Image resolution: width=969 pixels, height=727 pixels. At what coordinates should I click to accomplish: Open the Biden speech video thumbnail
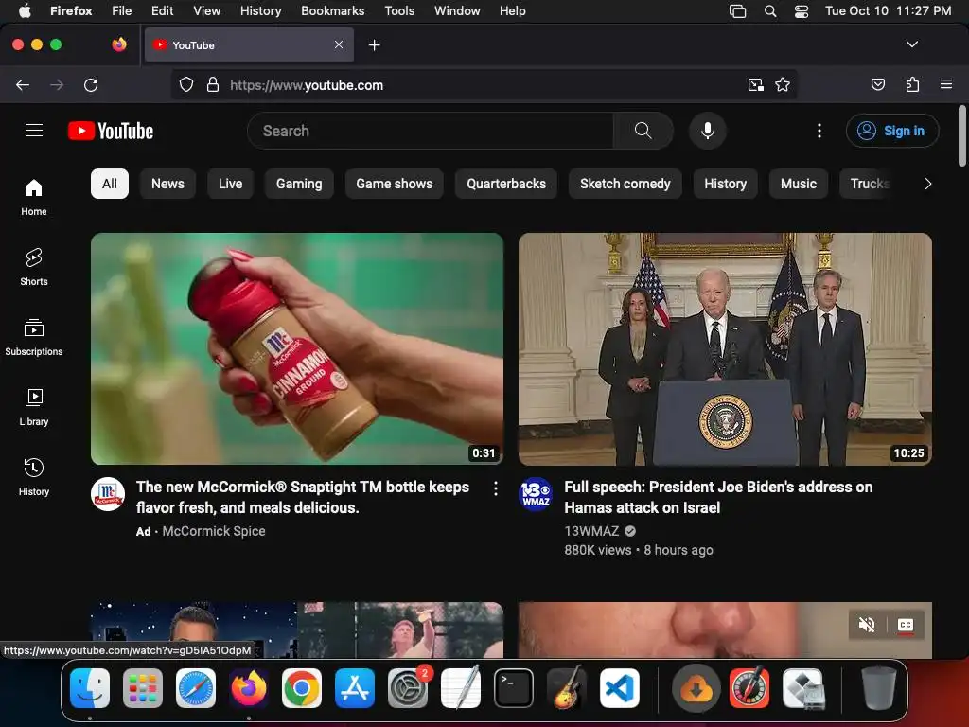725,348
